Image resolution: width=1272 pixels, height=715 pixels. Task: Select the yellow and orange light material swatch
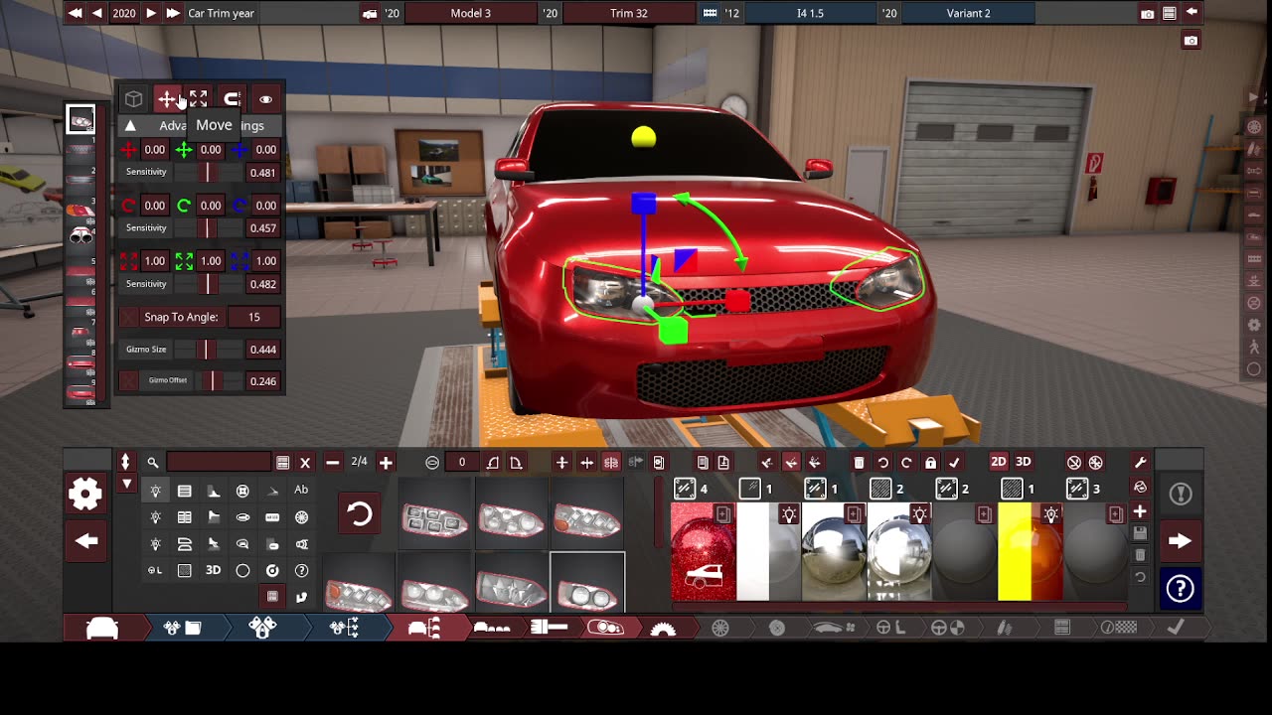pyautogui.click(x=1031, y=552)
